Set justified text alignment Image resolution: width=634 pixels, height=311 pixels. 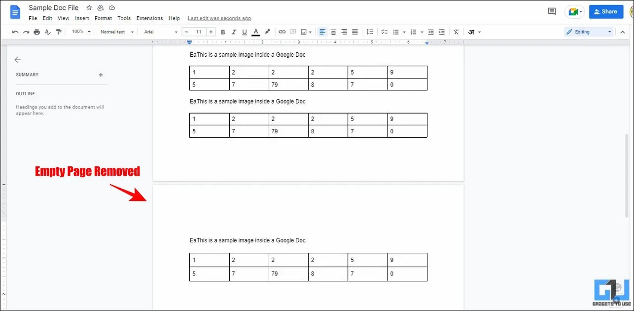click(x=355, y=32)
